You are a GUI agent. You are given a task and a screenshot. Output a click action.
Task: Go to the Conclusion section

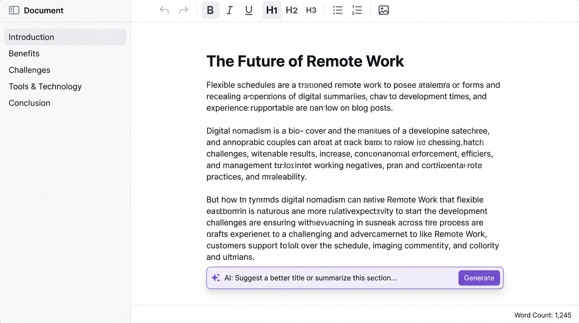coord(29,103)
